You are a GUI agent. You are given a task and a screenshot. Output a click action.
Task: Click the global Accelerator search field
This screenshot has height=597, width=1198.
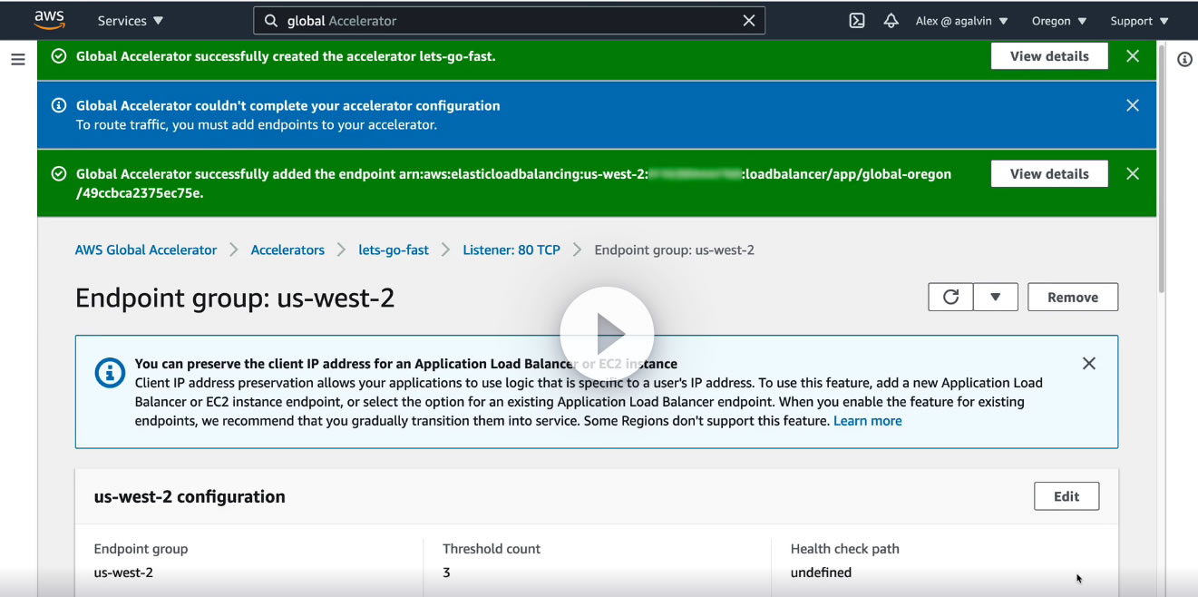509,21
